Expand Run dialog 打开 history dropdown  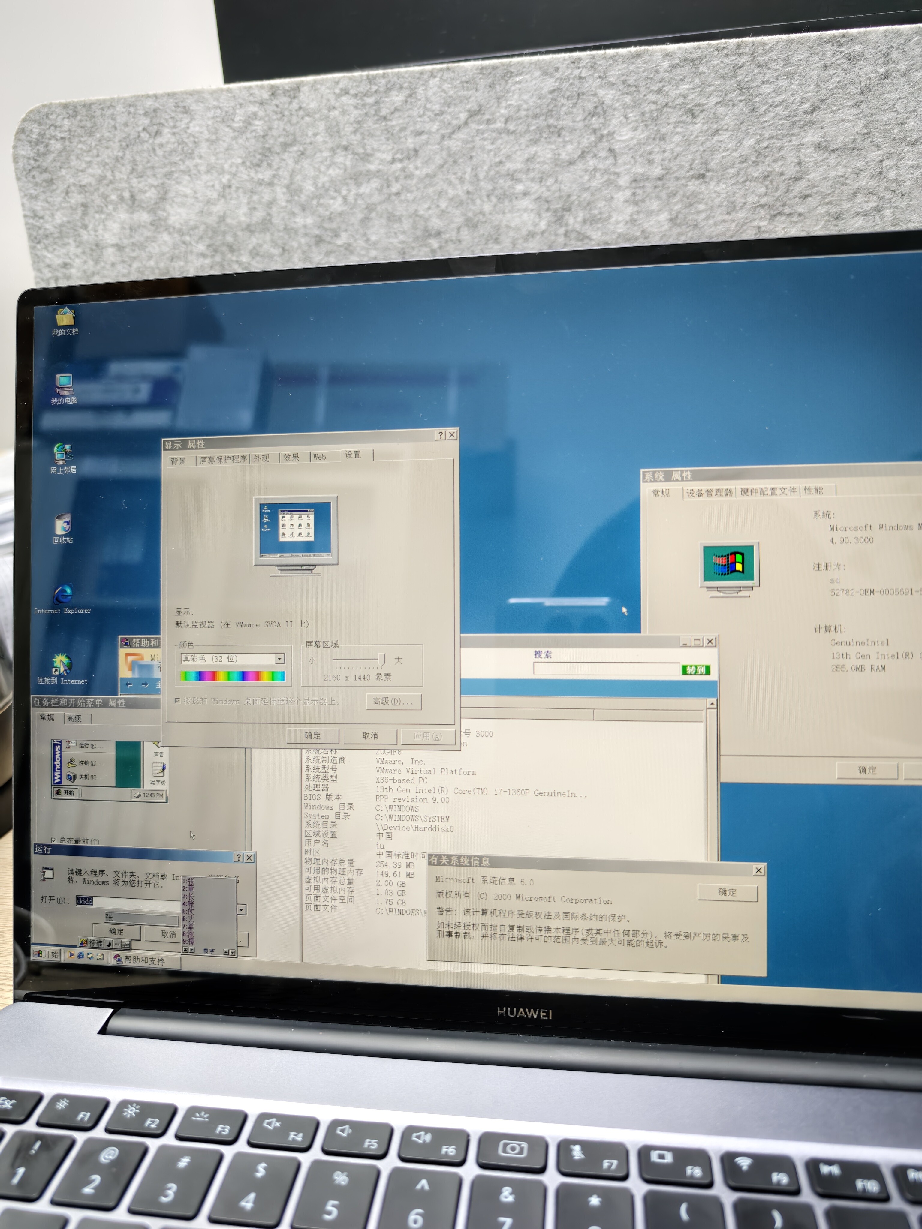click(241, 910)
